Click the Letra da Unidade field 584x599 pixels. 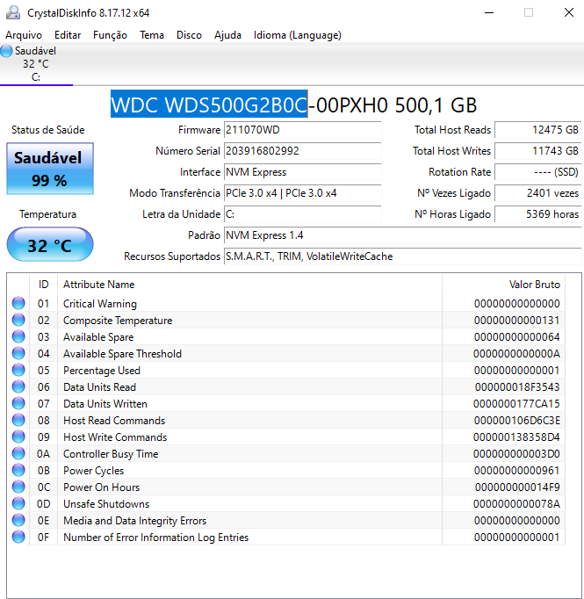coord(302,214)
